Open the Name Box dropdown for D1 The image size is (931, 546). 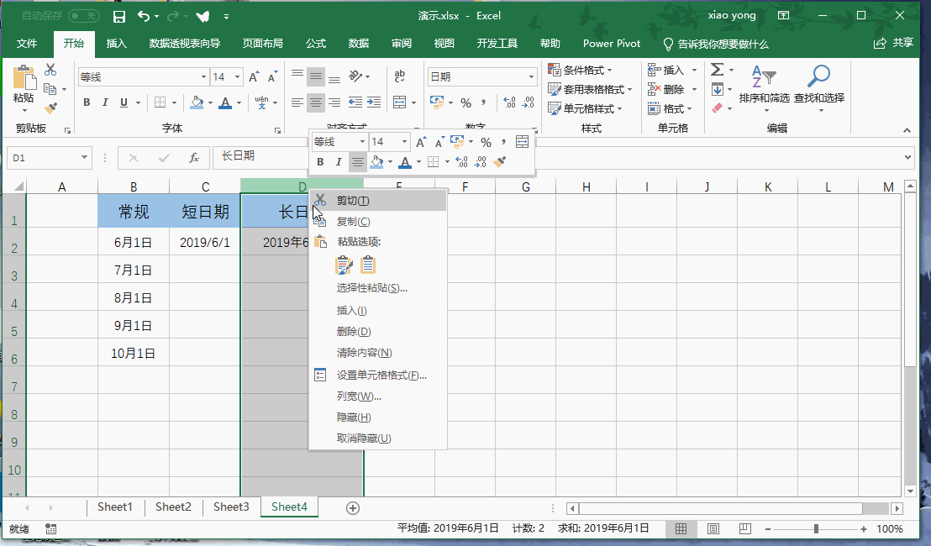pyautogui.click(x=85, y=158)
